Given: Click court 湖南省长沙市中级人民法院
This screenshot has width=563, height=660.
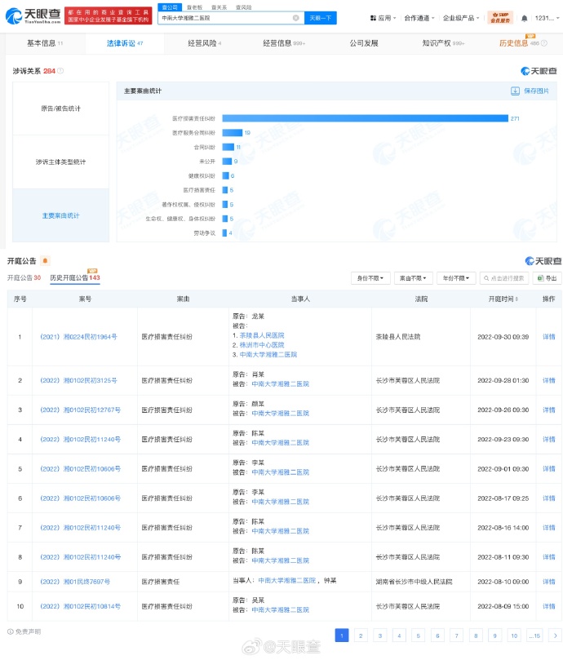Looking at the screenshot, I should pyautogui.click(x=414, y=582).
